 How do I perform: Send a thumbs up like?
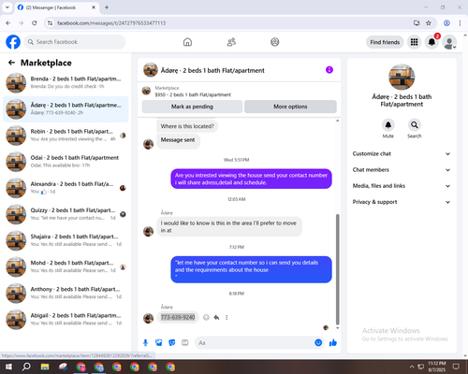(333, 343)
